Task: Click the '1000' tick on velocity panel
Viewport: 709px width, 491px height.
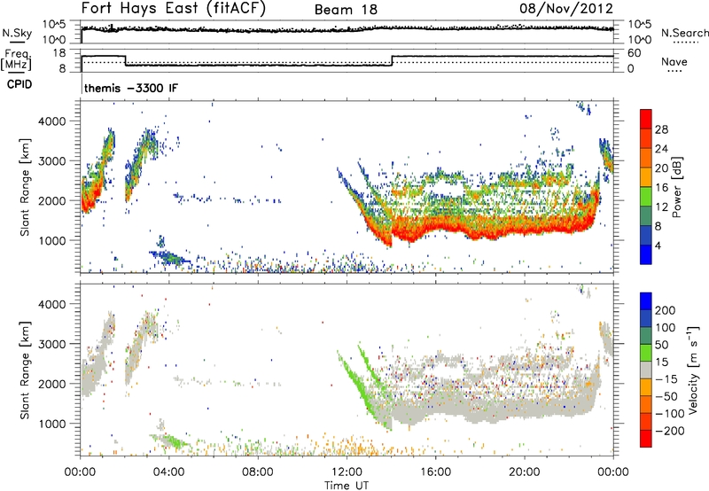Action: [52, 424]
